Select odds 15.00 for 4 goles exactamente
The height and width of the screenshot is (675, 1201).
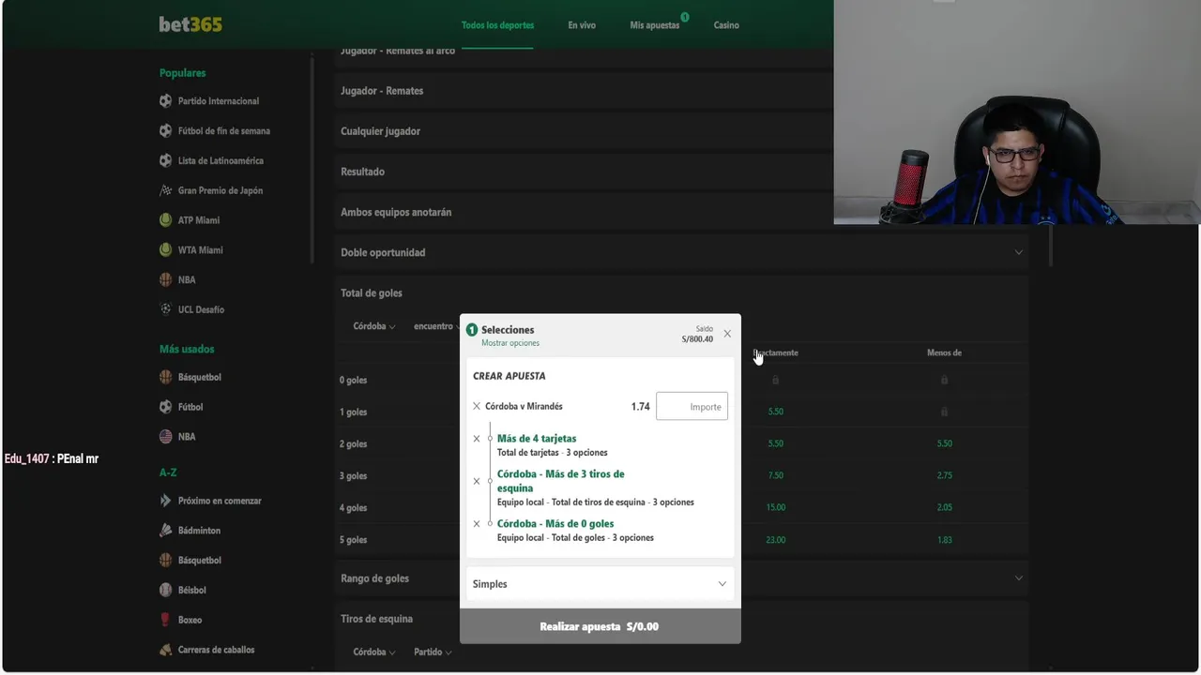[775, 507]
